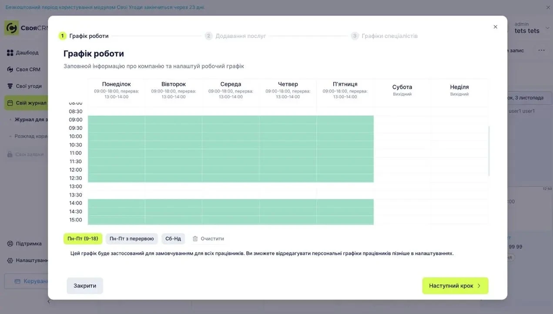Click the Свій журнал calendar icon

tap(10, 103)
